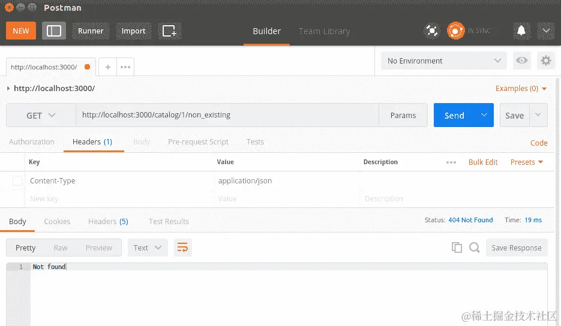Toggle the sidebar panel icon
Screen dimensions: 561x326
[x=53, y=31]
